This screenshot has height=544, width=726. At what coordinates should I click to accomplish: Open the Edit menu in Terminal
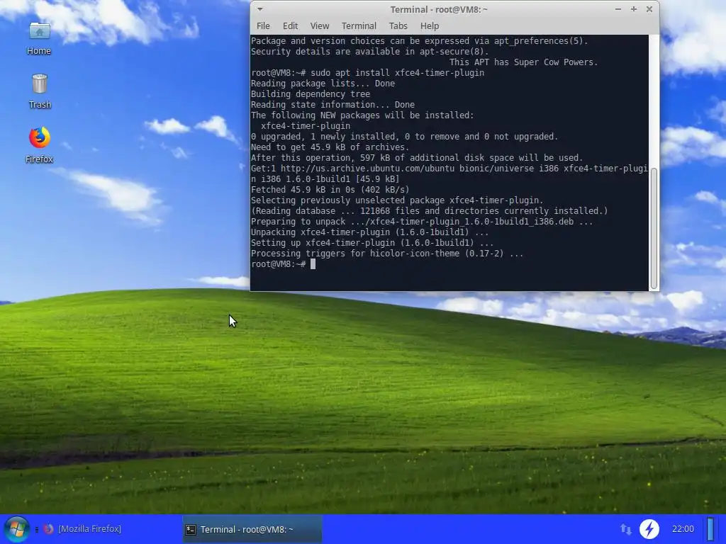[290, 26]
